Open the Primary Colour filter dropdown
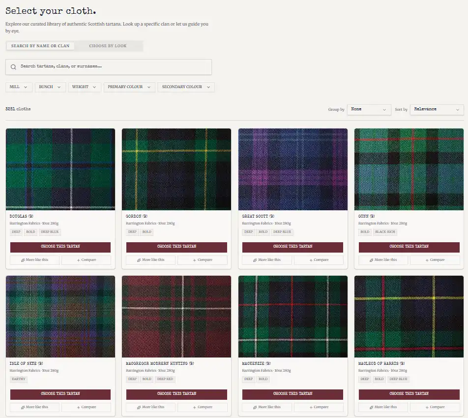Screen dimensions: 468x418 [x=129, y=87]
